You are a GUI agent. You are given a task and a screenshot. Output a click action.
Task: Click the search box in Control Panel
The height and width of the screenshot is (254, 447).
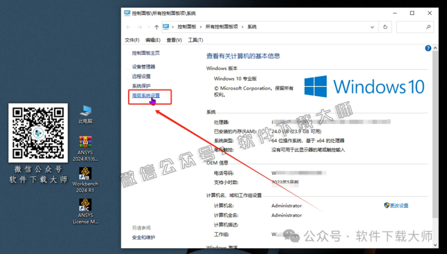tap(413, 27)
